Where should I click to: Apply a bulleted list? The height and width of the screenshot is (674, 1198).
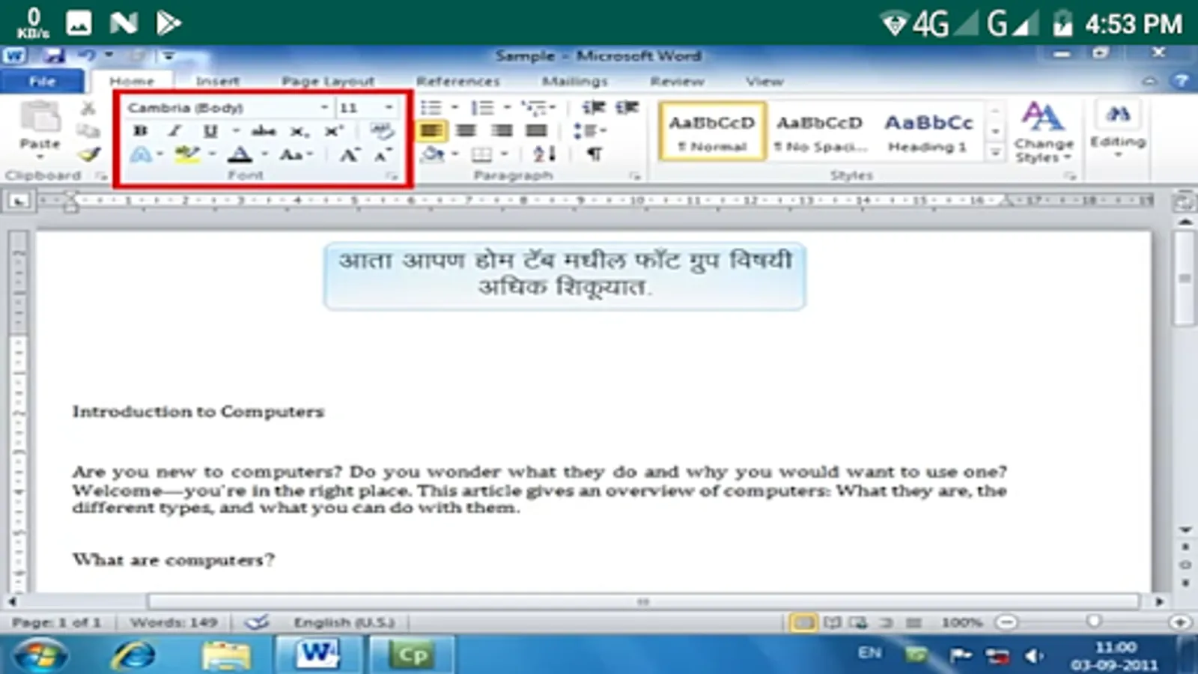click(x=431, y=108)
